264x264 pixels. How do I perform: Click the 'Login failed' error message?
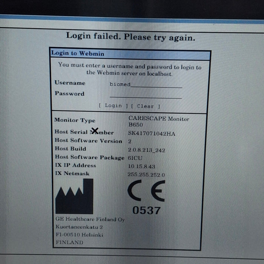[x=130, y=37]
